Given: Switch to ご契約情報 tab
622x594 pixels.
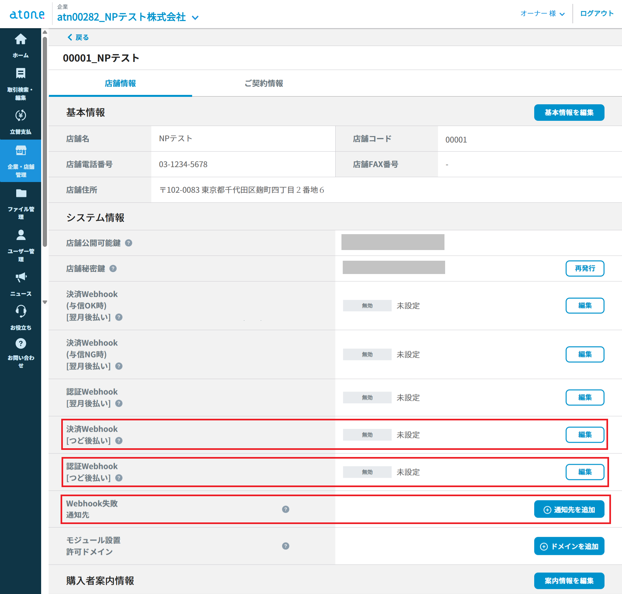Looking at the screenshot, I should pyautogui.click(x=263, y=83).
